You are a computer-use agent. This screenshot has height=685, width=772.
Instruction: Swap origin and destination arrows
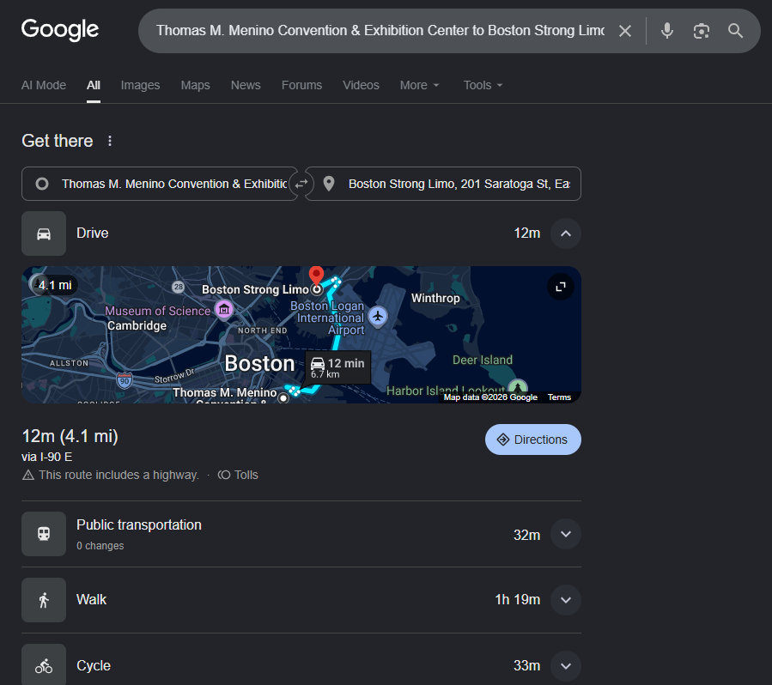tap(301, 184)
